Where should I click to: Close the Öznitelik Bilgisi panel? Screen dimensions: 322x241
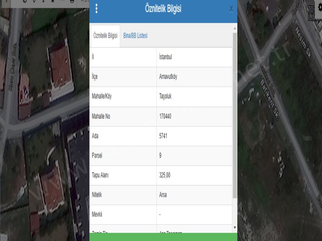coord(231,9)
